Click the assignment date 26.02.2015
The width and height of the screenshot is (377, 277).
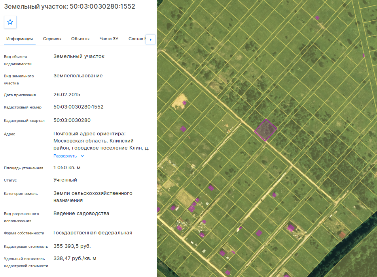pyautogui.click(x=67, y=94)
